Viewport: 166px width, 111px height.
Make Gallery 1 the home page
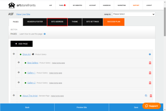56,73
